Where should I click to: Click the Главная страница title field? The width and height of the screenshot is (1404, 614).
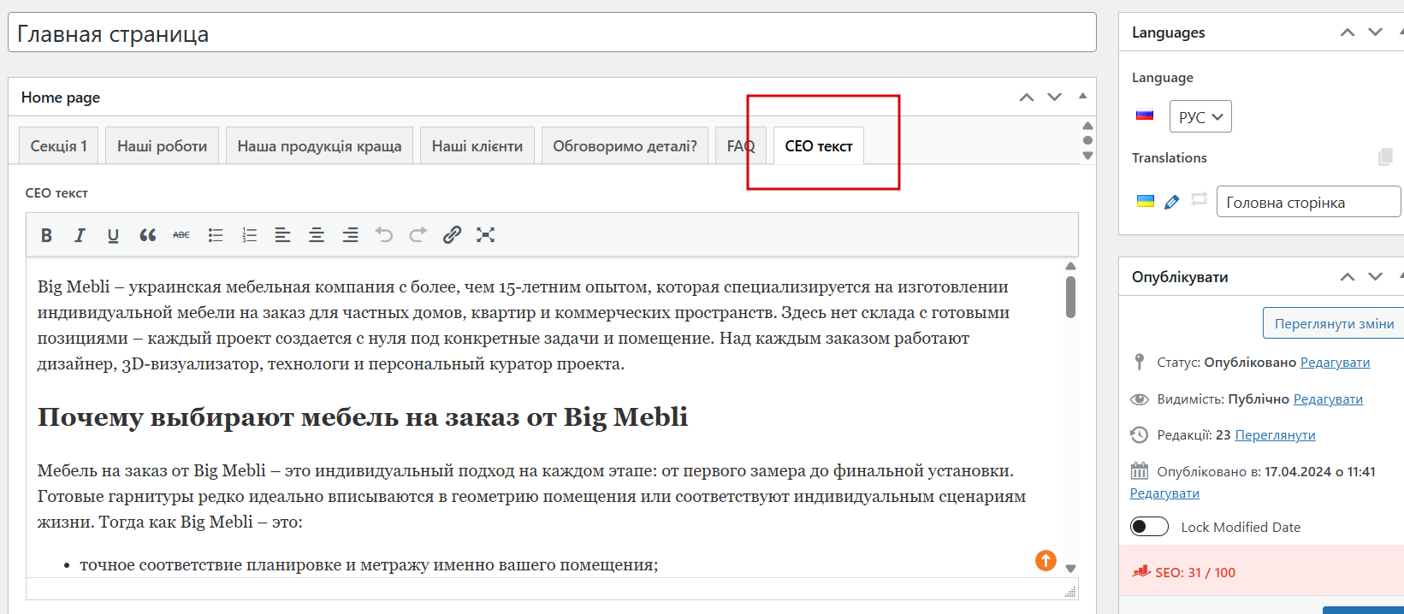tap(552, 33)
